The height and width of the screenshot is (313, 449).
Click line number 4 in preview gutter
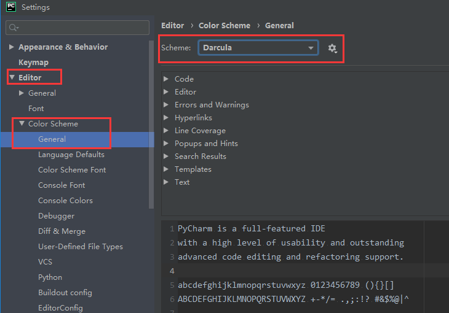(x=172, y=271)
